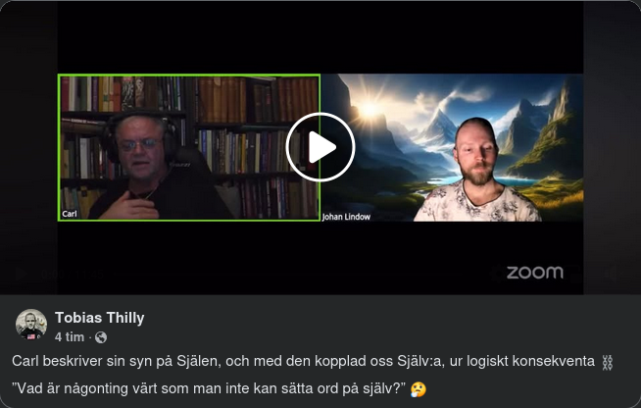Click the faint volume icon in video controls
The image size is (641, 408).
pyautogui.click(x=612, y=275)
